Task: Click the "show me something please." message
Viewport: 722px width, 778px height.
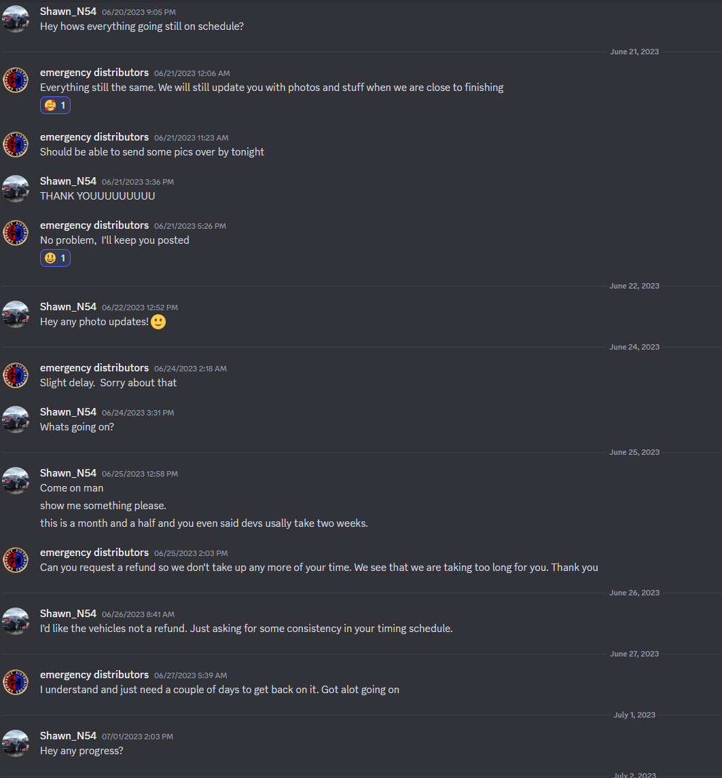Action: click(x=103, y=506)
